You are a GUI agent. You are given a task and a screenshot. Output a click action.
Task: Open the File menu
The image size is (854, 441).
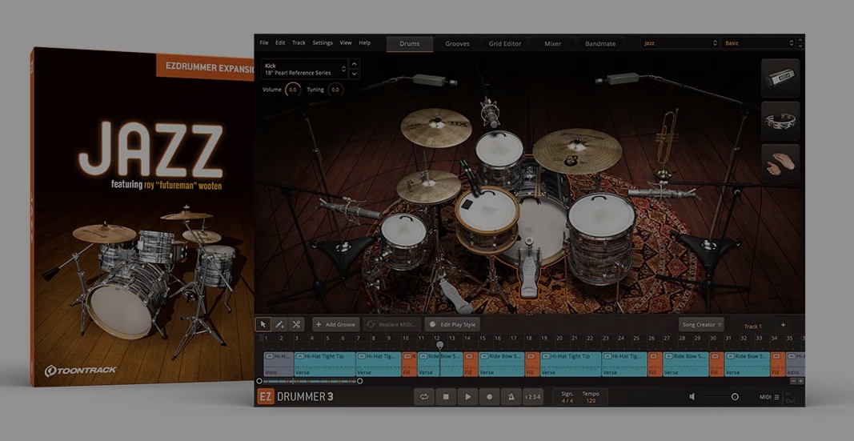tap(264, 42)
